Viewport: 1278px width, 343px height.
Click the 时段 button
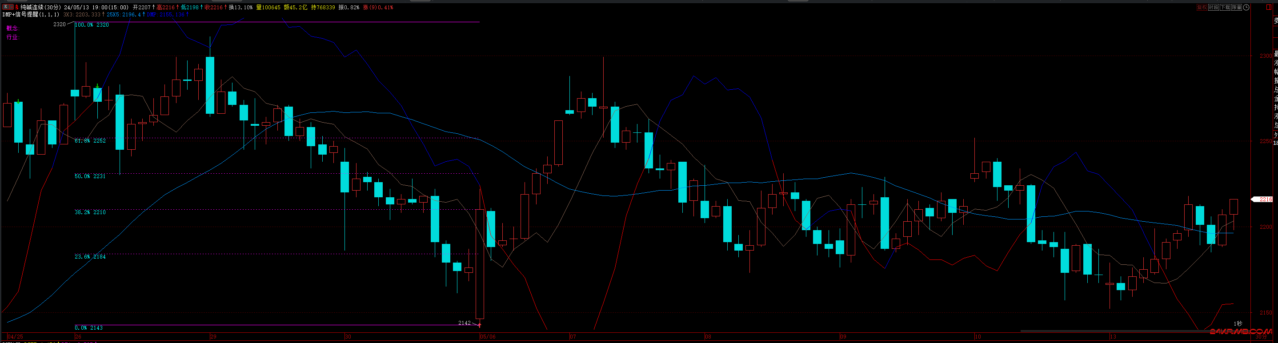pyautogui.click(x=1214, y=8)
